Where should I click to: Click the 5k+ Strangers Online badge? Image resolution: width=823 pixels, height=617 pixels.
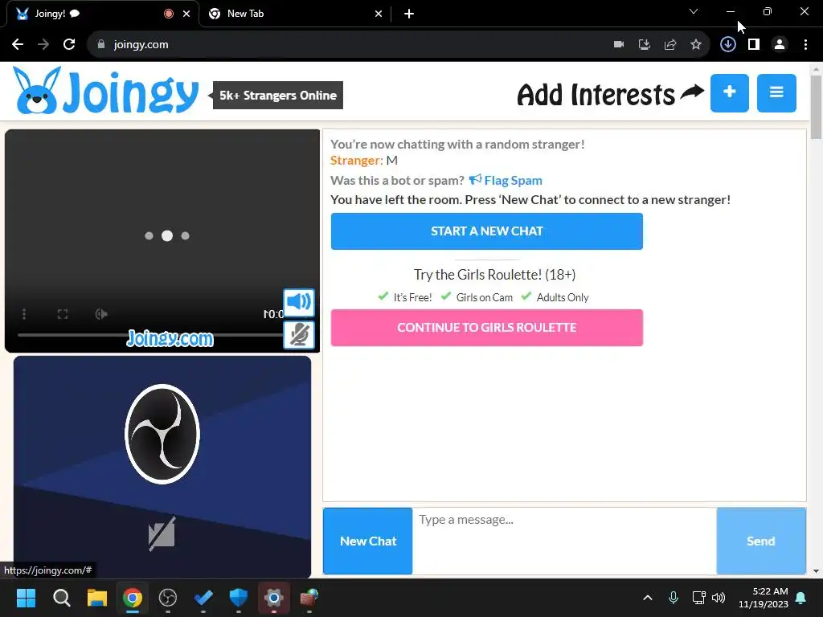coord(277,95)
